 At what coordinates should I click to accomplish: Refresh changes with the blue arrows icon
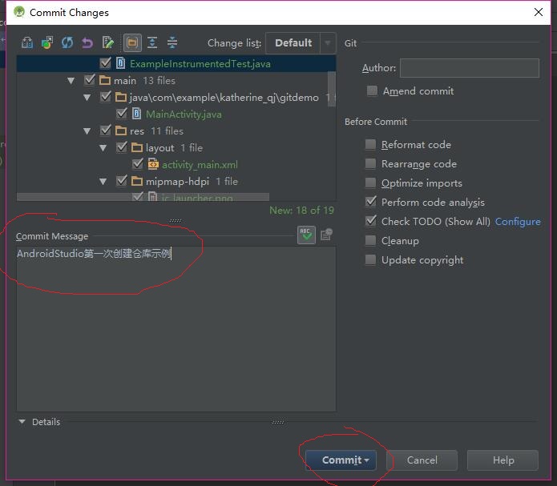coord(67,43)
